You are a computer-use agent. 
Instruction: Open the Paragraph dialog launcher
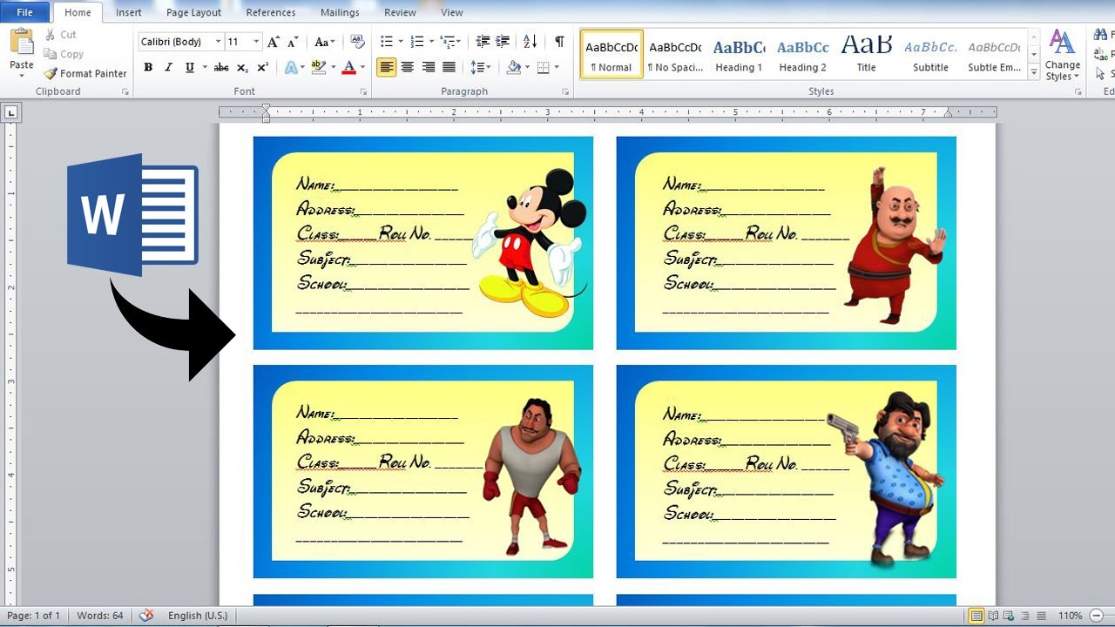click(x=565, y=91)
